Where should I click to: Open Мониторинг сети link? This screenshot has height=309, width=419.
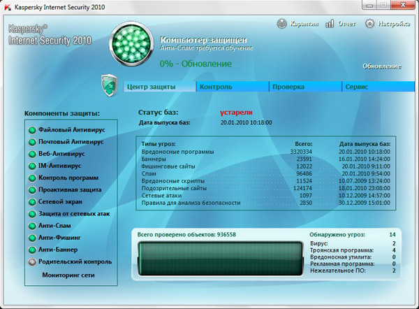[68, 275]
